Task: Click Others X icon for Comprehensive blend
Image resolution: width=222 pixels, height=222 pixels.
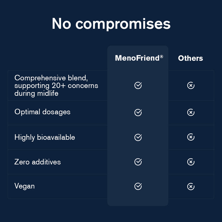Action: click(191, 85)
